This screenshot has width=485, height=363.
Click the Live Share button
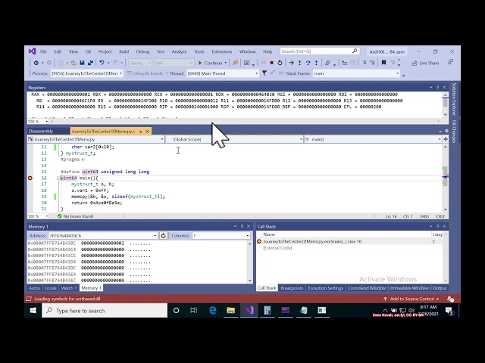425,63
